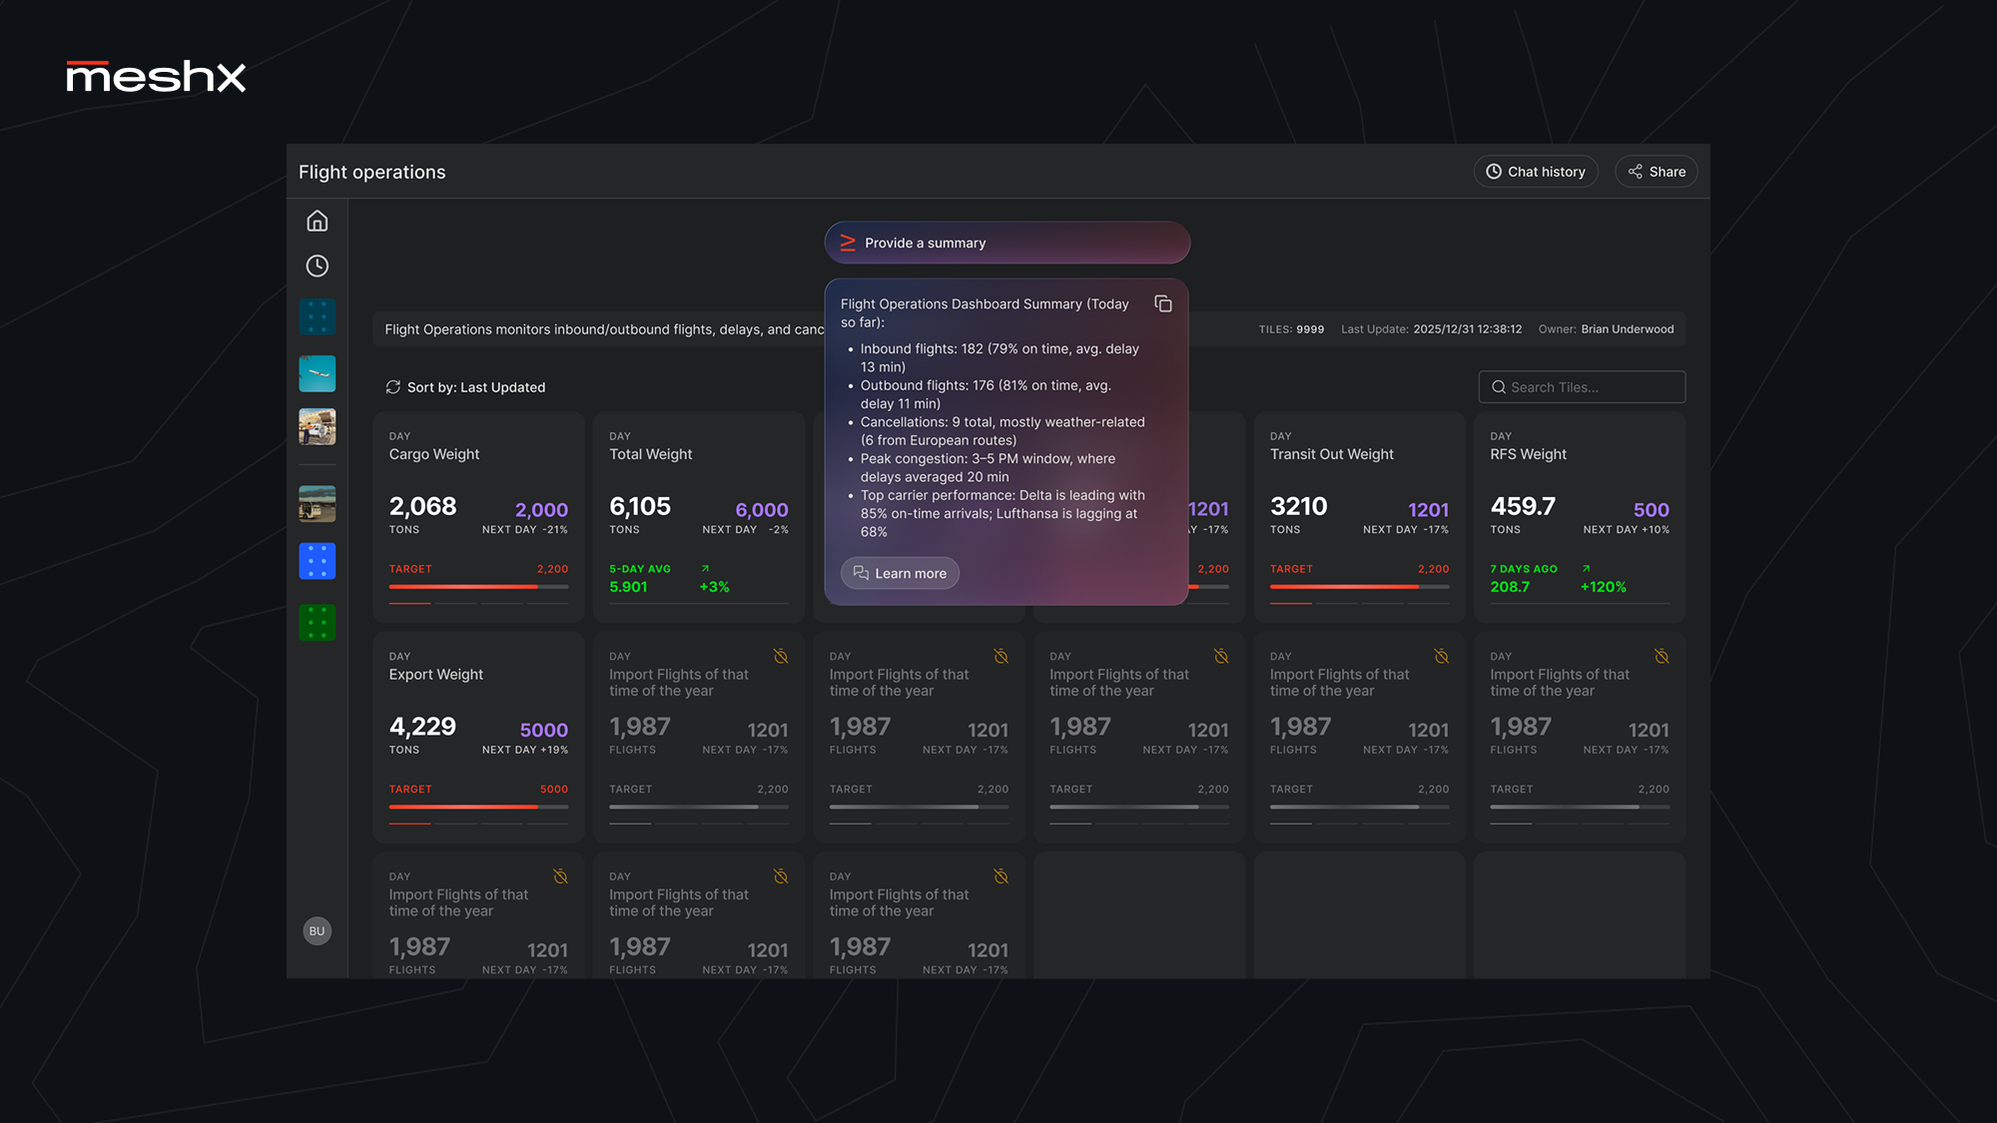Open the BU user avatar
This screenshot has width=1997, height=1123.
click(x=317, y=931)
